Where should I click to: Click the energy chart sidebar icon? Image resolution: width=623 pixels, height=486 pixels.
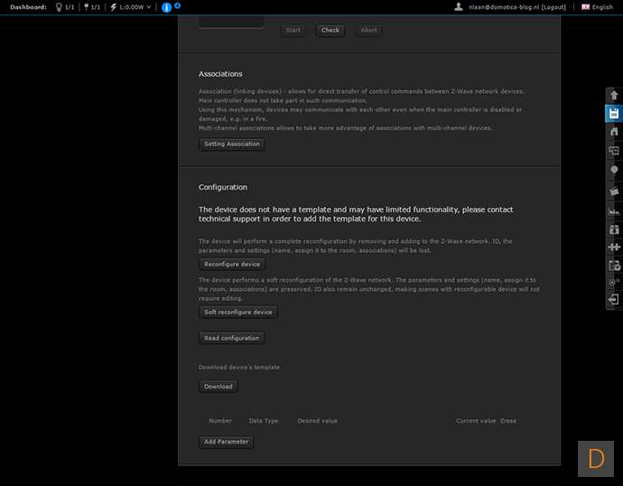[x=614, y=210]
